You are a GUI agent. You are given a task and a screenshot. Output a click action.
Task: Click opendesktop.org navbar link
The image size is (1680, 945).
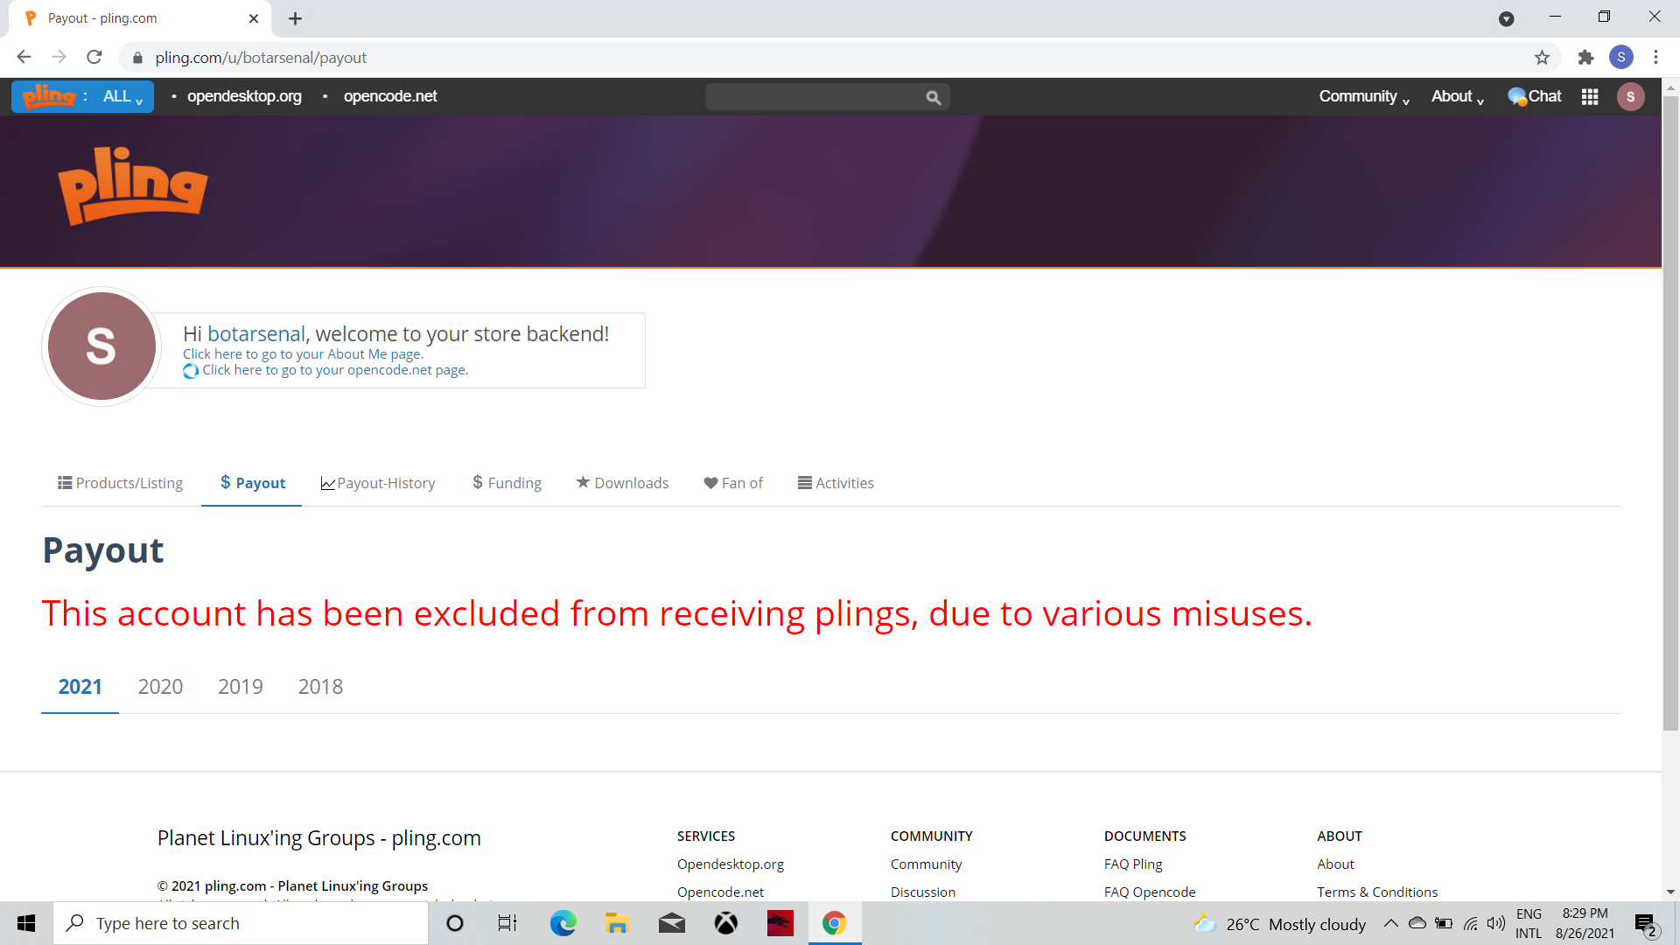(x=244, y=96)
